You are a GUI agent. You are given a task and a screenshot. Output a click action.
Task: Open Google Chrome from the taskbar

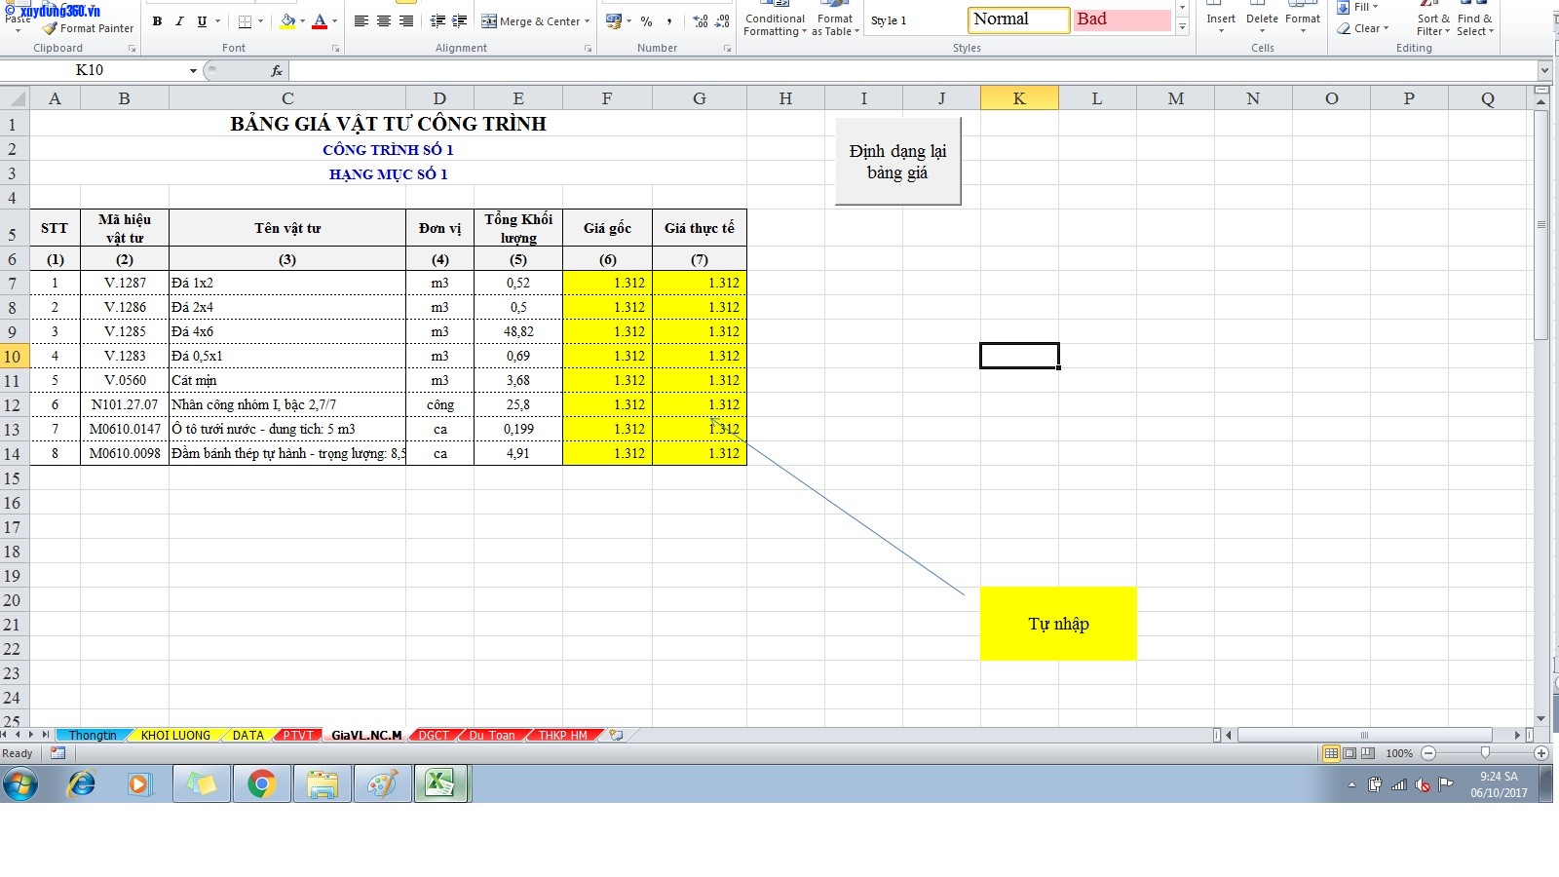point(261,783)
